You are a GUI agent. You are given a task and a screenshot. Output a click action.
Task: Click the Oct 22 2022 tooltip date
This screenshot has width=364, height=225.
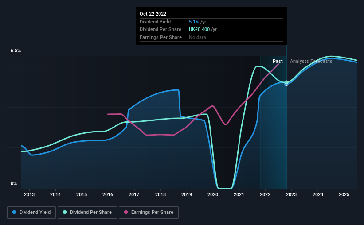click(x=153, y=14)
